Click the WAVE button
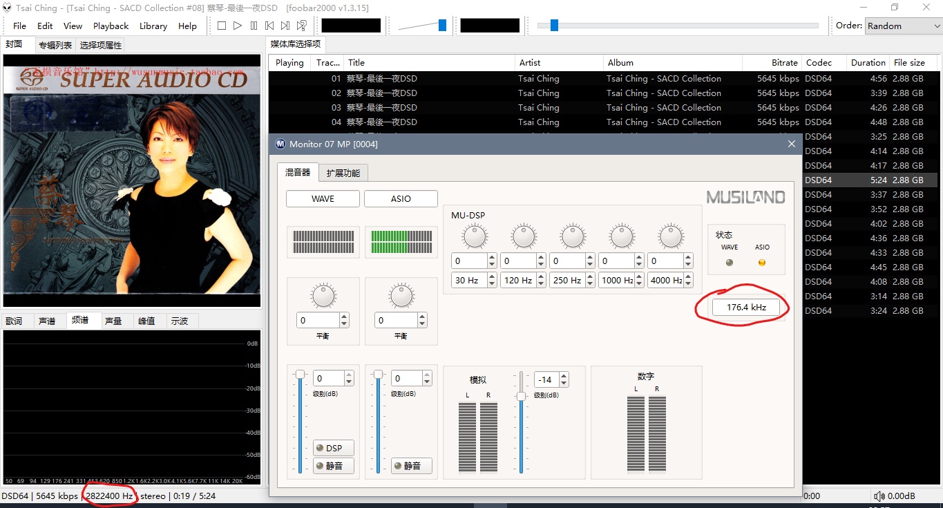 tap(323, 198)
